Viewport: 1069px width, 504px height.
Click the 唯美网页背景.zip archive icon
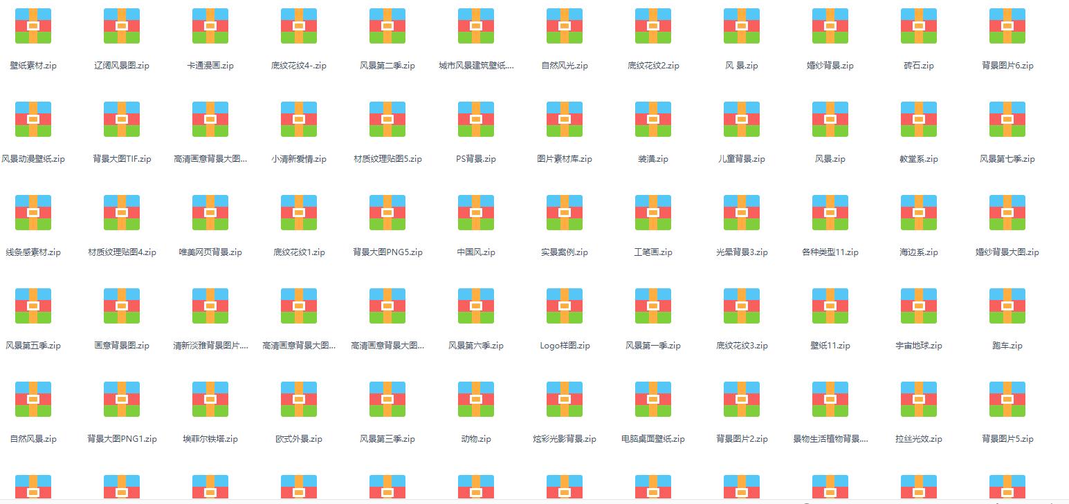click(210, 213)
